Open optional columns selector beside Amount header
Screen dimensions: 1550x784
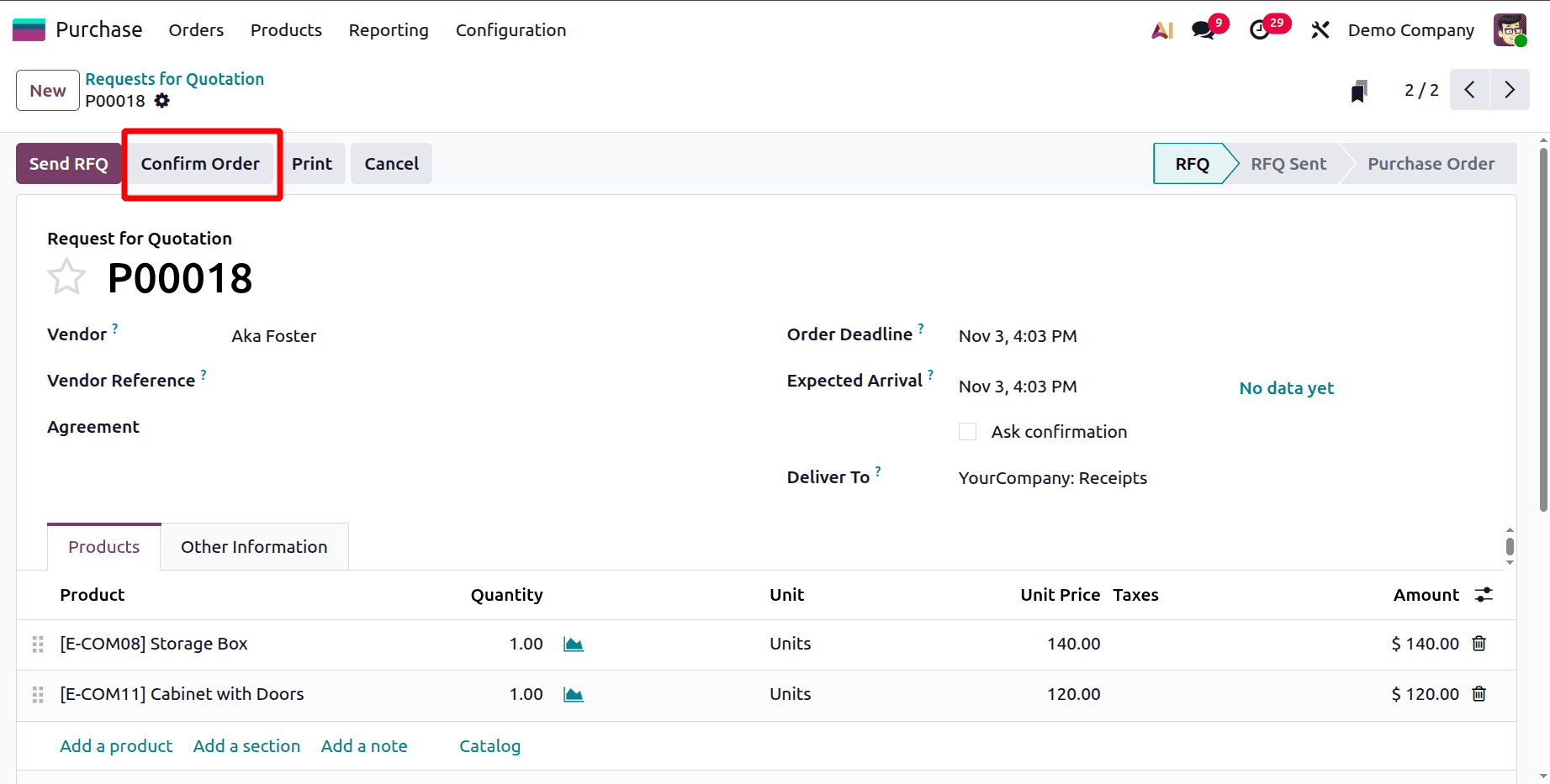coord(1483,594)
